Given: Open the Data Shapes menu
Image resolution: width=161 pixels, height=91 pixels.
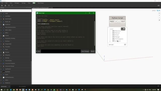Looking at the screenshot, I should point(41,3).
